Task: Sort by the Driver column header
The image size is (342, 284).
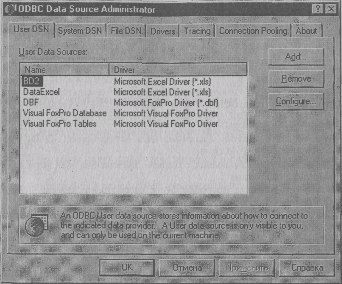Action: (x=178, y=70)
